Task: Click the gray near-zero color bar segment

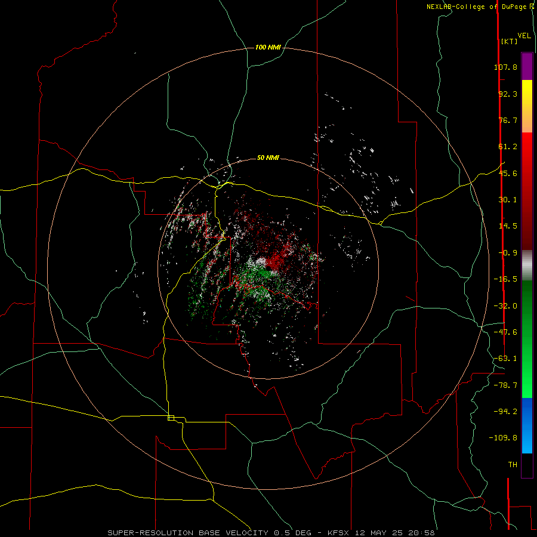Action: coord(527,265)
